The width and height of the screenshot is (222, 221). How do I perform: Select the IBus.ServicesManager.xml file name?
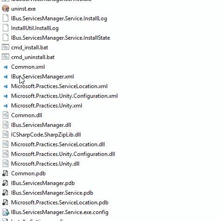(x=42, y=77)
